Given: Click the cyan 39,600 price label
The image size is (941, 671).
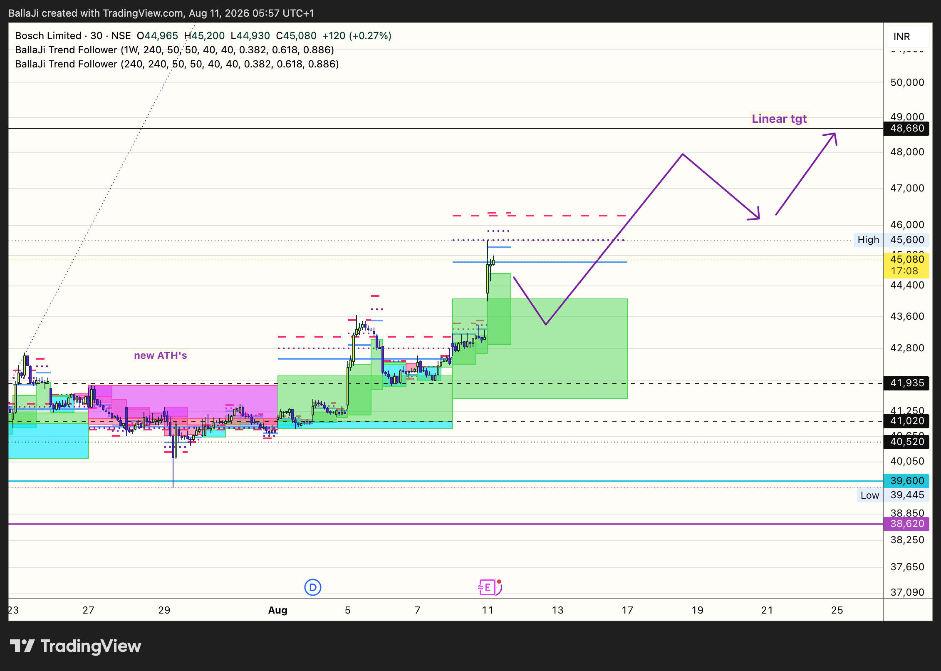Looking at the screenshot, I should (906, 481).
